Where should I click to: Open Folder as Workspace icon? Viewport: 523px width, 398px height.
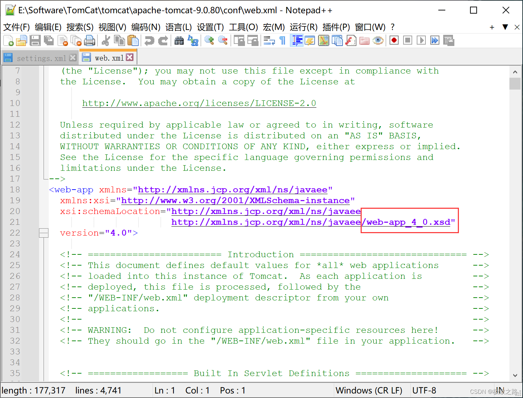364,41
